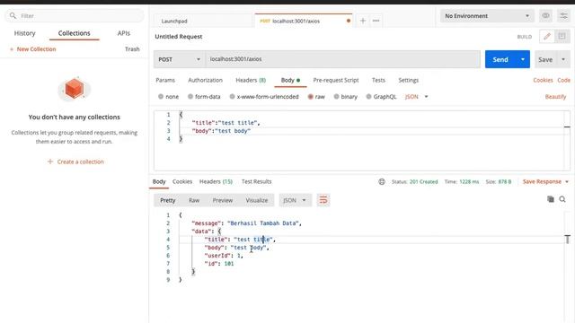
Task: Select the form-data body radio button
Action: click(x=190, y=97)
